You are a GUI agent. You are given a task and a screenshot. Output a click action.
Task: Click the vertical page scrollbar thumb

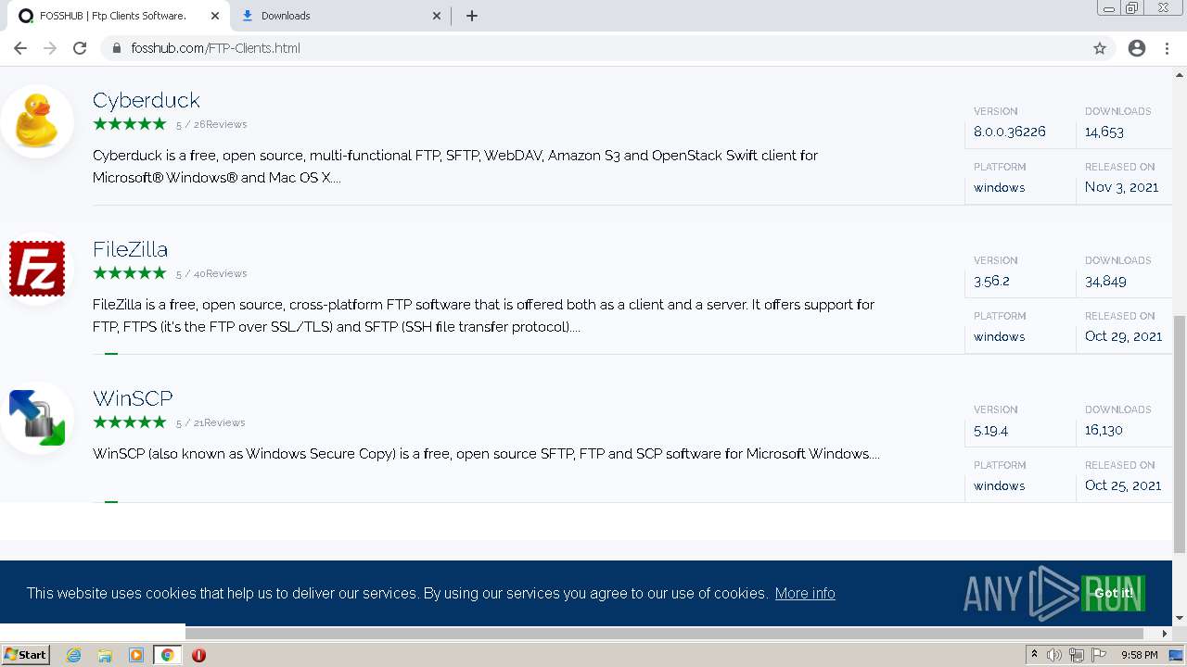pos(1180,434)
